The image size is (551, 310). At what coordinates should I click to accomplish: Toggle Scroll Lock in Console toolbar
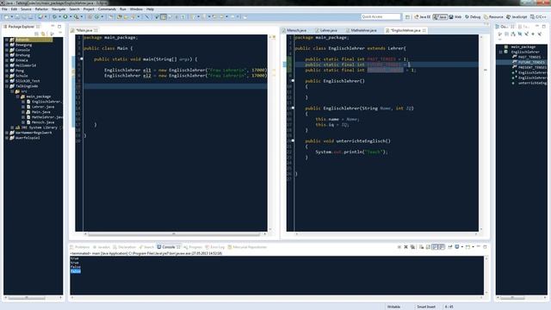click(428, 247)
